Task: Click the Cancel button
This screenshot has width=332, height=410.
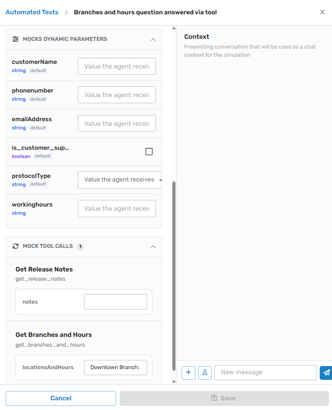Action: 61,398
